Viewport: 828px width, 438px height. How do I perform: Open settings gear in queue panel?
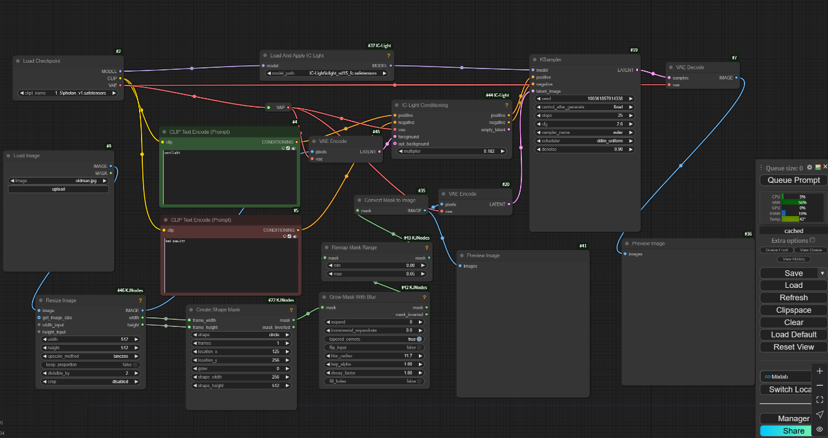pyautogui.click(x=810, y=168)
